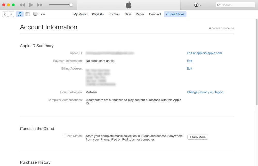Expand the More (...) media options
The image size is (258, 166).
pyautogui.click(x=43, y=14)
